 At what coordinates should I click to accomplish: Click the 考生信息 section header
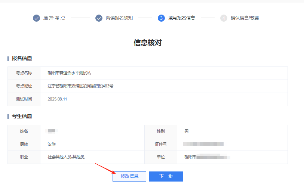pos(22,116)
